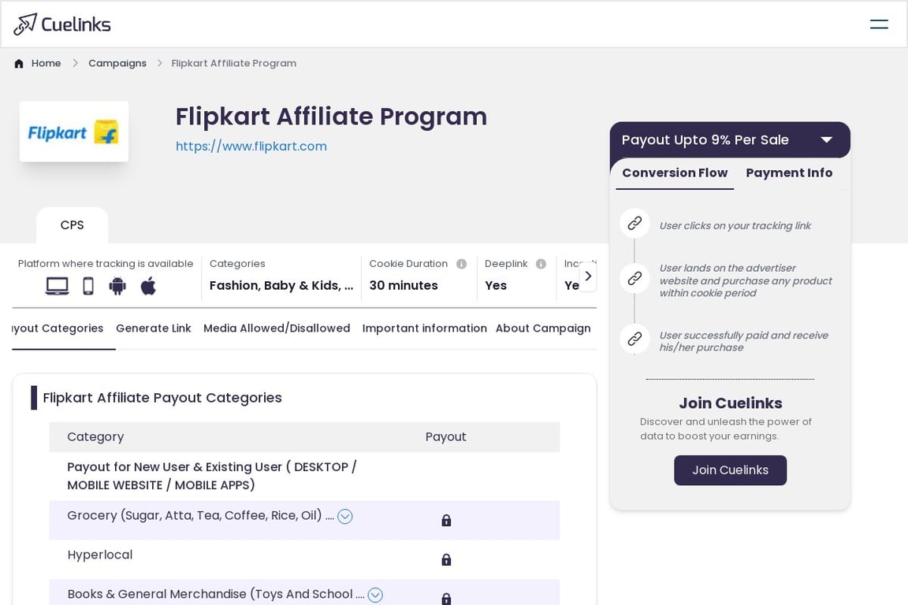Viewport: 908px width, 605px height.
Task: Click the Flipkart logo thumbnail
Action: click(x=74, y=132)
